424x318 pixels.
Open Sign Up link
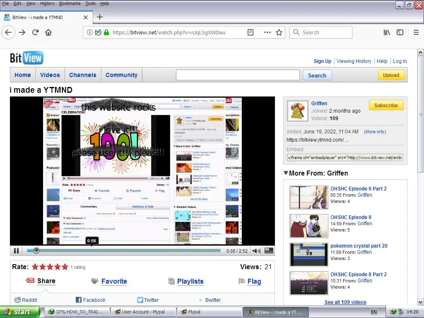(x=322, y=61)
